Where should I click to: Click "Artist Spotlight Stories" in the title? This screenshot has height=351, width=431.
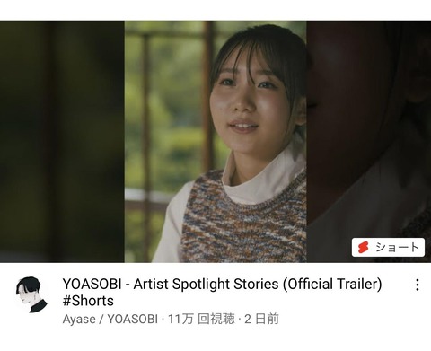point(206,285)
